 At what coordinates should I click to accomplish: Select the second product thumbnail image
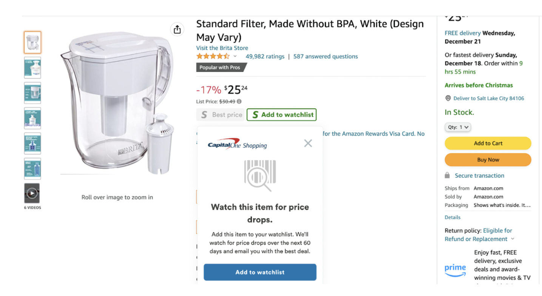coord(32,68)
